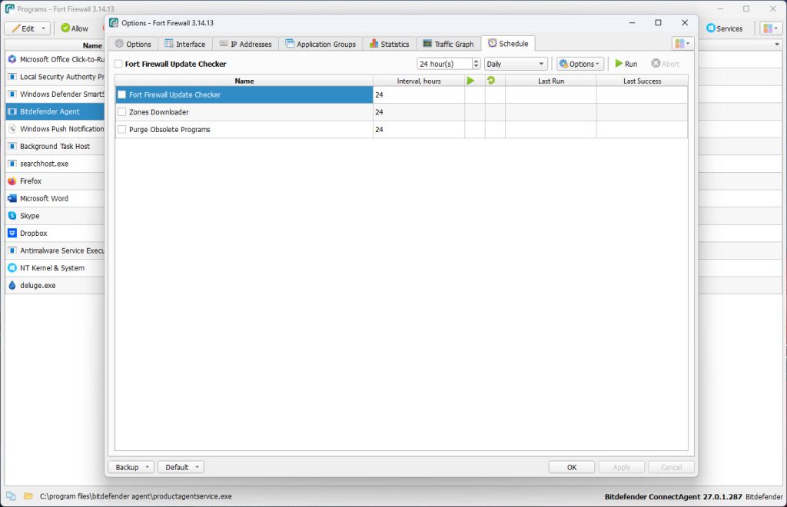787x507 pixels.
Task: Click the Abort task button
Action: (666, 65)
